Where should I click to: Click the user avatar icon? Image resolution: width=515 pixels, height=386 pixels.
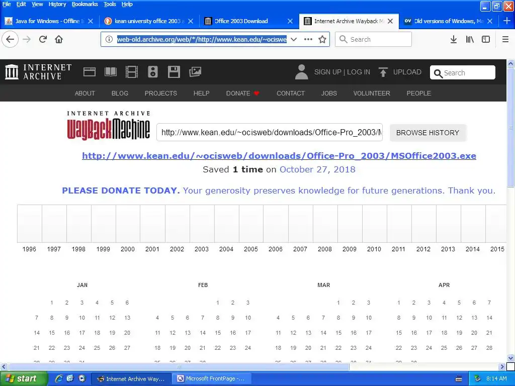pos(302,72)
